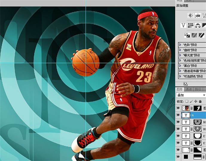Switch to the 图层 tab
This screenshot has height=161, width=206.
[180, 89]
